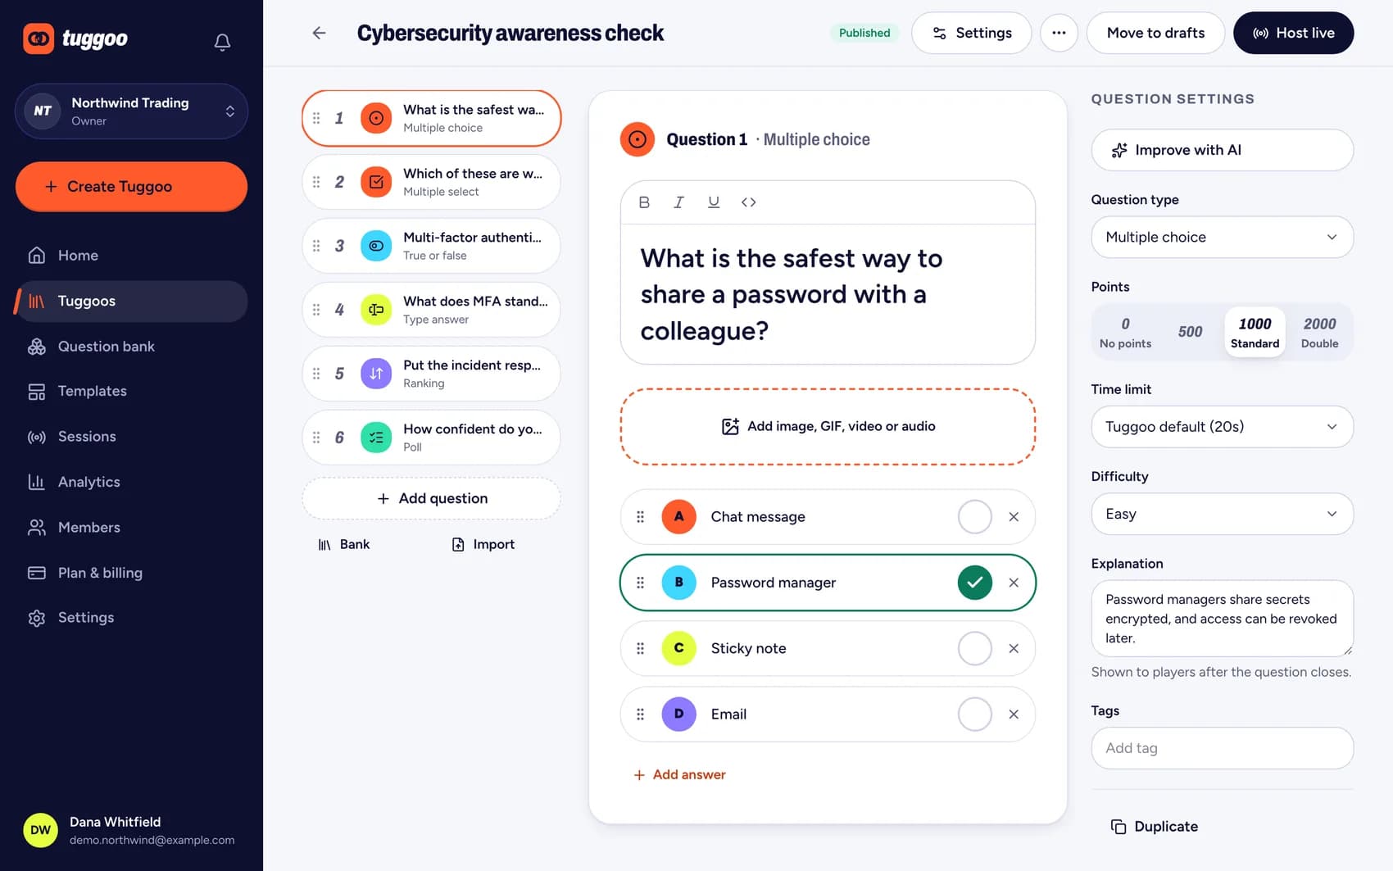Select question 2 Which of these are w...
Screen dimensions: 1393x871
tap(431, 182)
